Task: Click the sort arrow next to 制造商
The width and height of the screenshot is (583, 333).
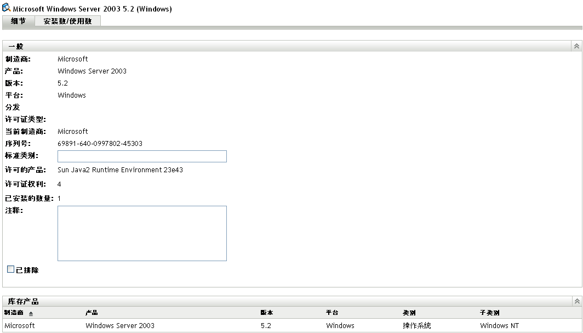Action: tap(31, 314)
